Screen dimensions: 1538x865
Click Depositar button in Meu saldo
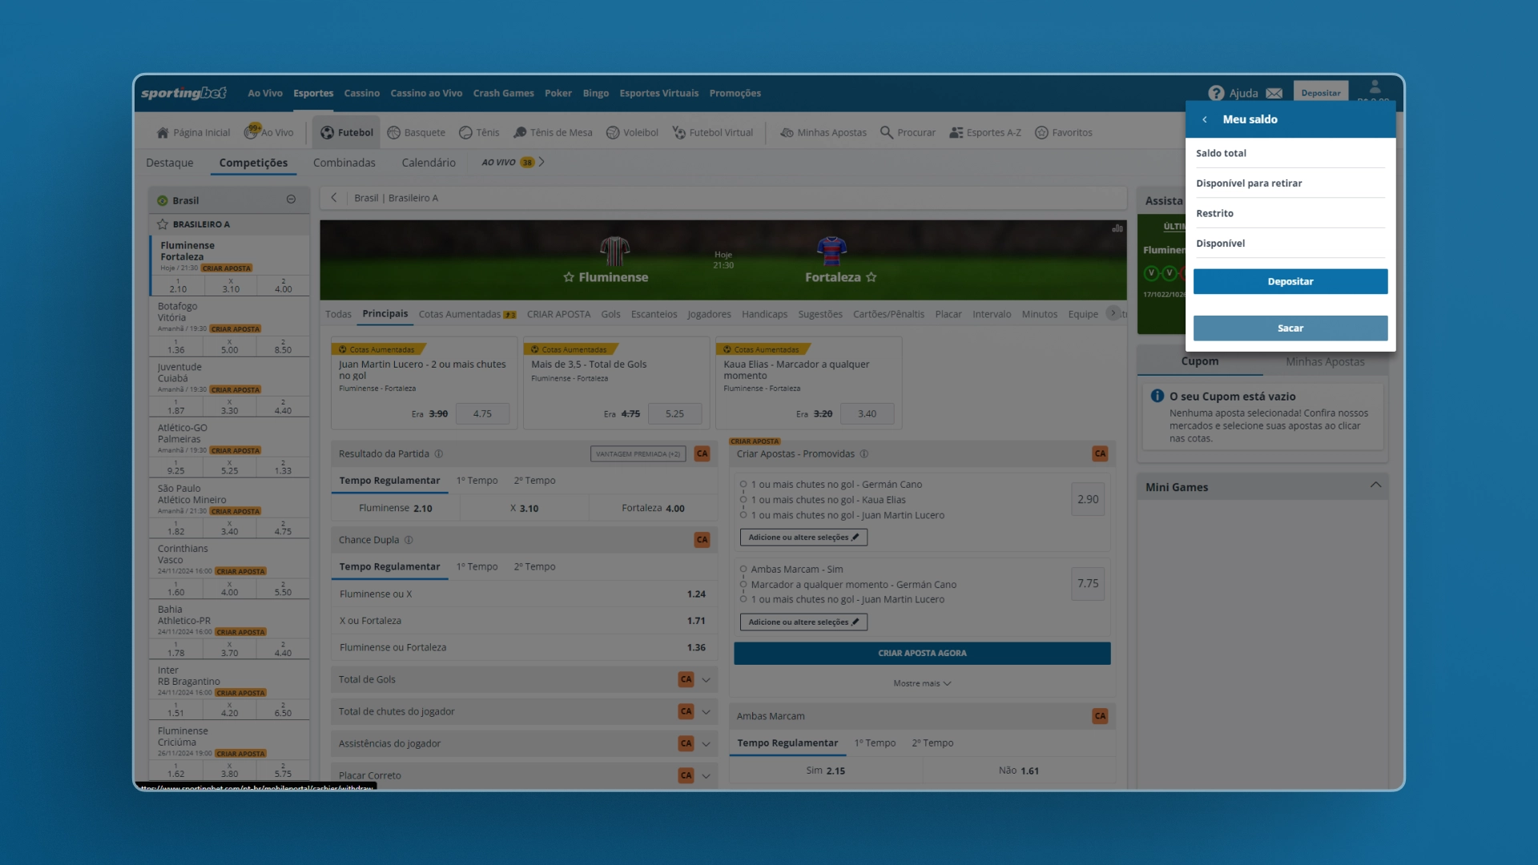[x=1290, y=282]
